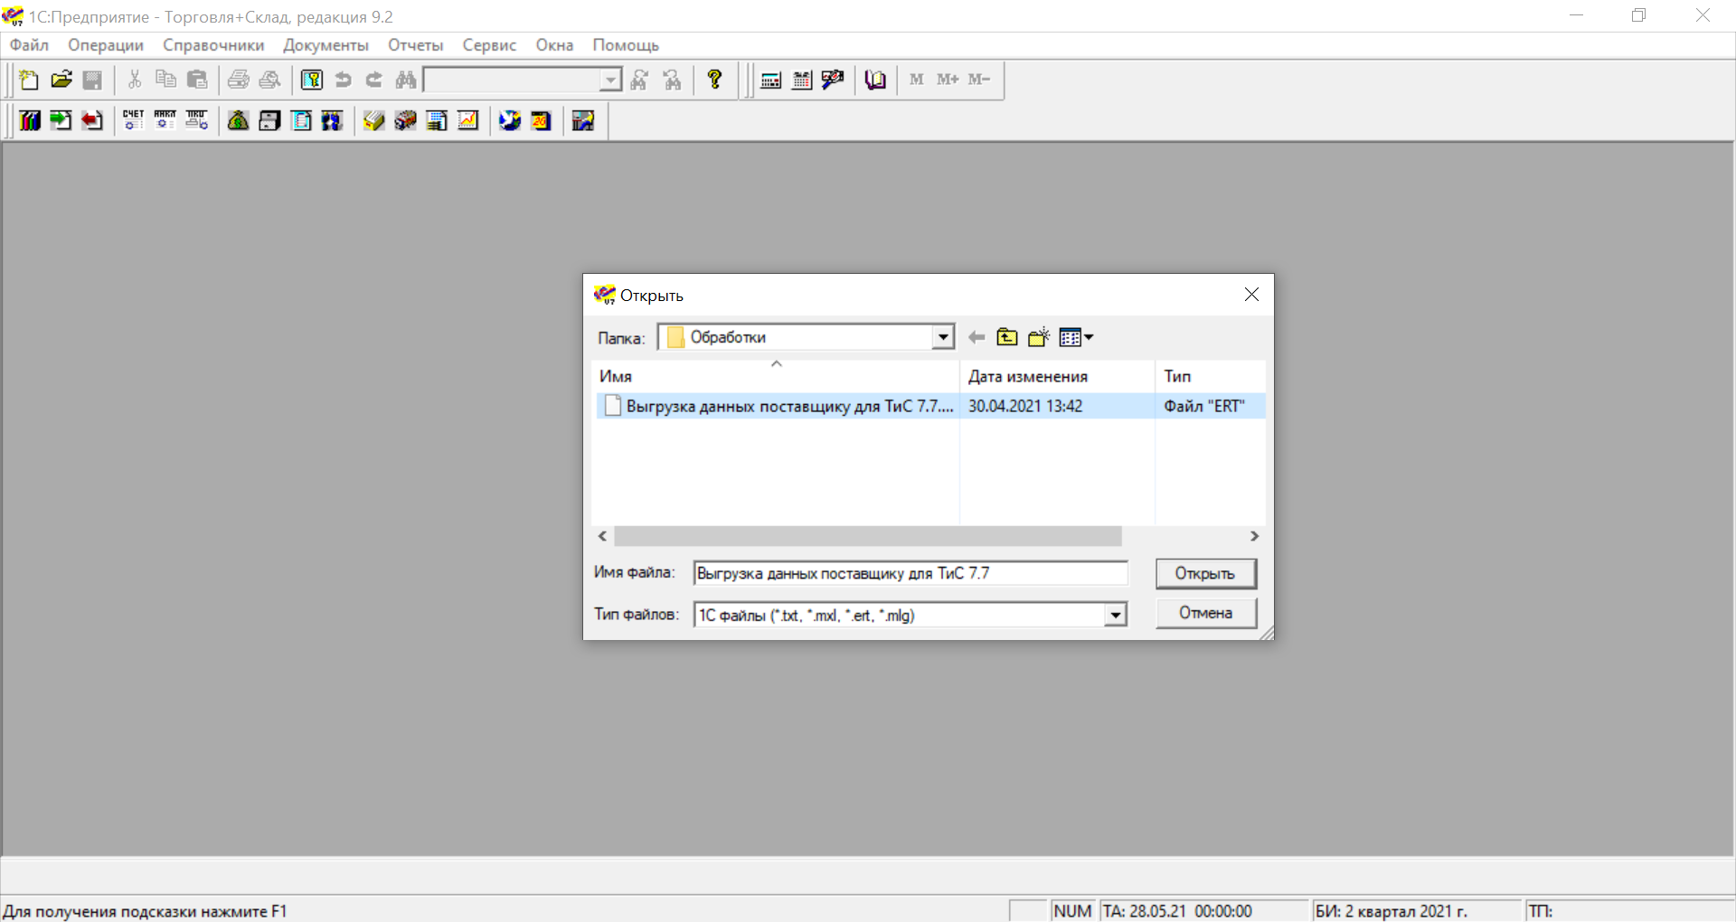Sort by the Тип column header
This screenshot has height=922, width=1736.
1211,376
